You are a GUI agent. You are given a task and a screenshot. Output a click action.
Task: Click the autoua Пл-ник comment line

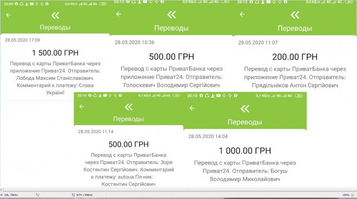123,177
